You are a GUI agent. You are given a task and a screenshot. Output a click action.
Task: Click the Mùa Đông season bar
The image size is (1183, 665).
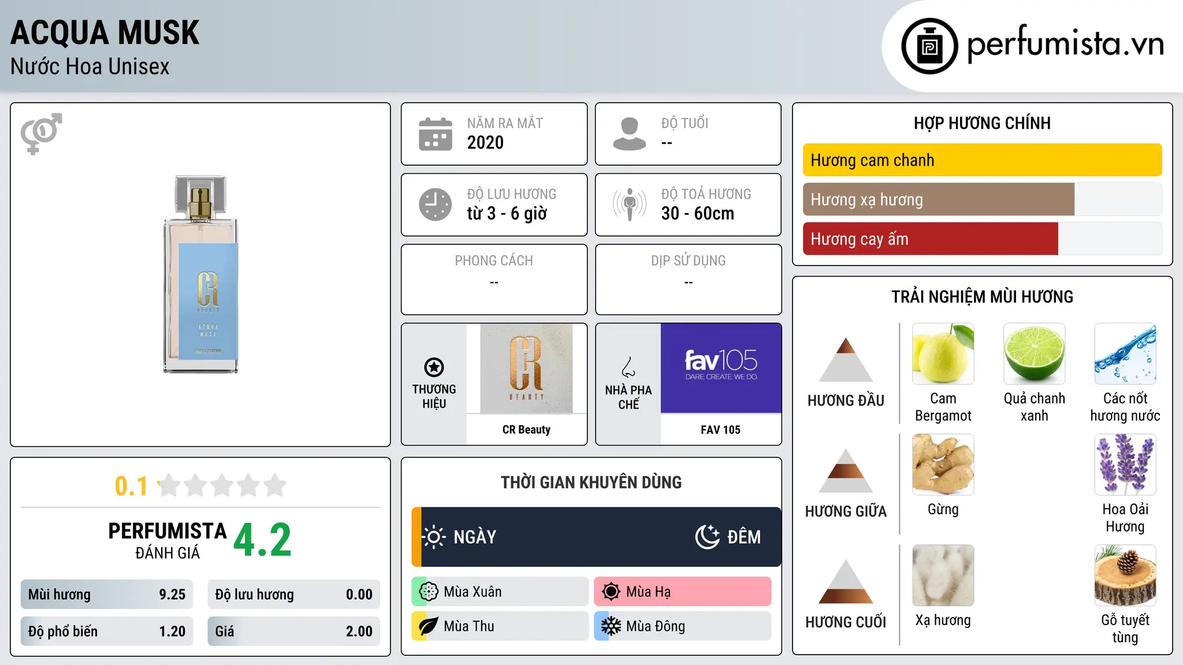coord(683,626)
